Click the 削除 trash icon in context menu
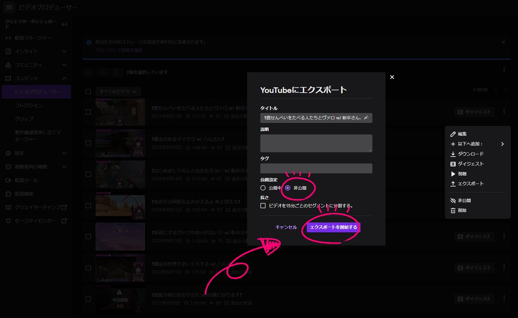 click(453, 211)
